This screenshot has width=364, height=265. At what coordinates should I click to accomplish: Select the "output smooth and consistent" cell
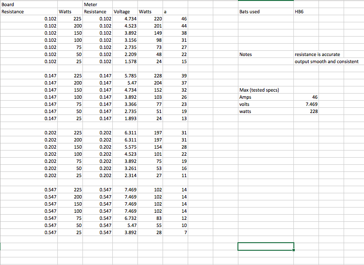(x=326, y=62)
